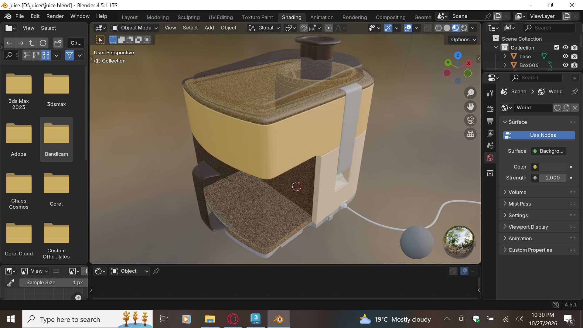Go to parent directory arrow
This screenshot has width=583, height=328.
[32, 43]
